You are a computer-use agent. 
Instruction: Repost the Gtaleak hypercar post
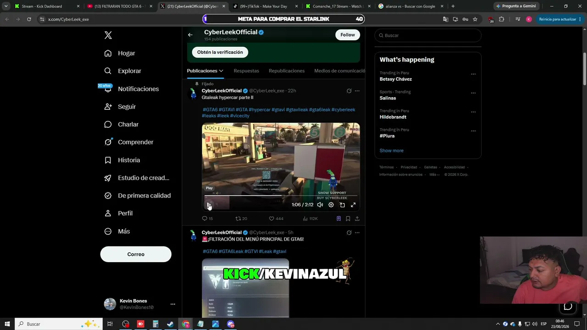click(x=241, y=219)
